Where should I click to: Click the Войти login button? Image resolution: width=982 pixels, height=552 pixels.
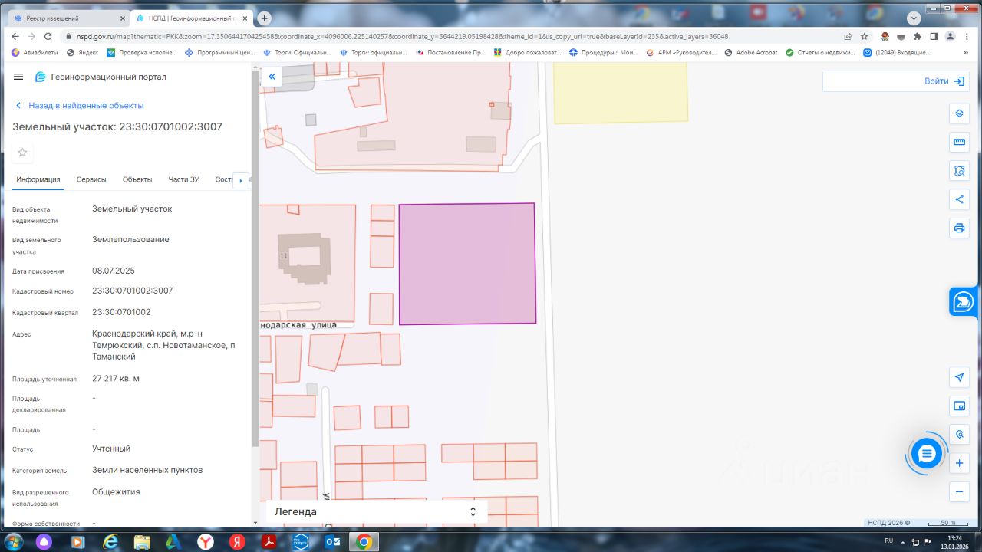click(944, 81)
